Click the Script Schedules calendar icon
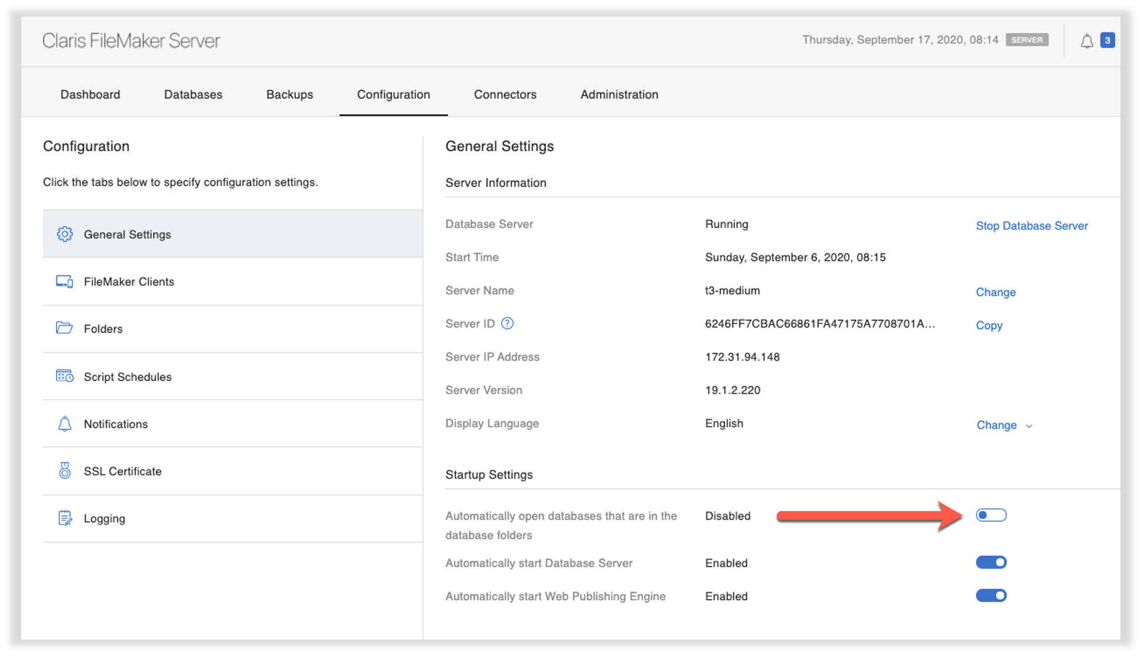 pos(65,376)
